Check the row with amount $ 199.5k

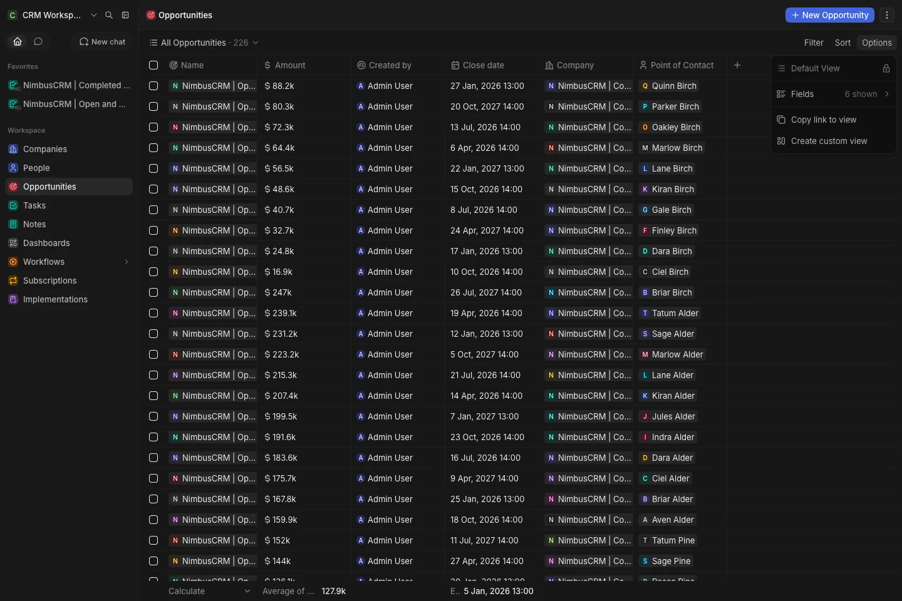pyautogui.click(x=153, y=416)
